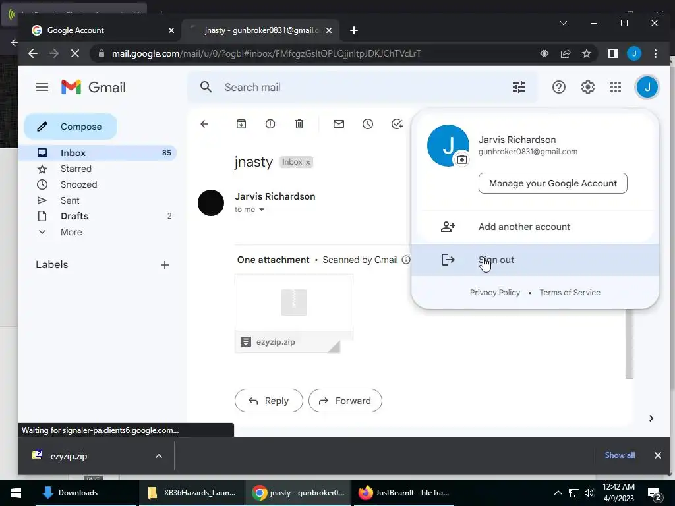Open ezyzip.zip download options chevron
Viewport: 675px width, 506px height.
[x=159, y=456]
